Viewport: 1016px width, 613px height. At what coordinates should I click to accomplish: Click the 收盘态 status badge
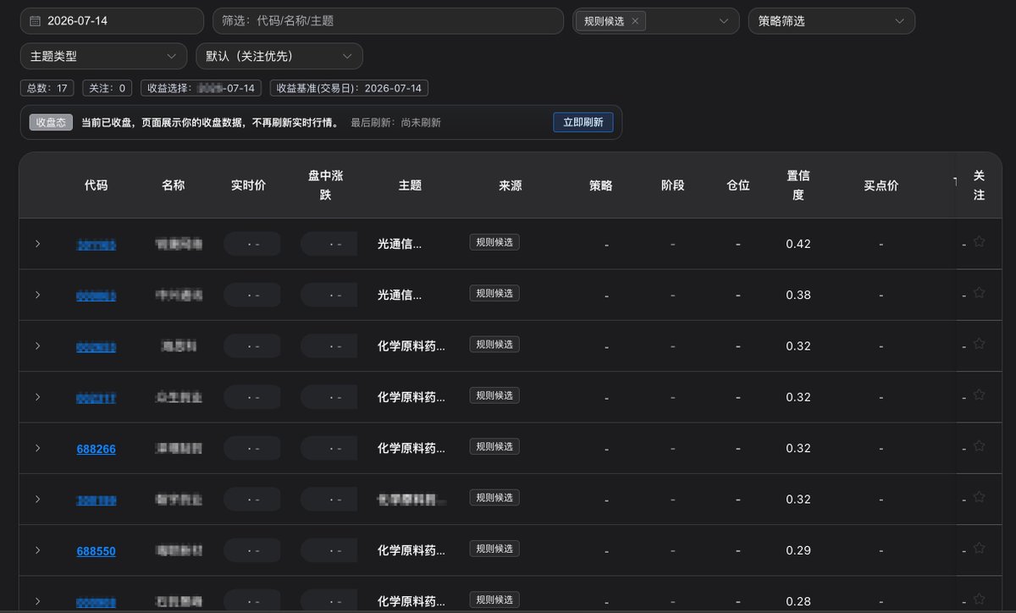tap(52, 122)
